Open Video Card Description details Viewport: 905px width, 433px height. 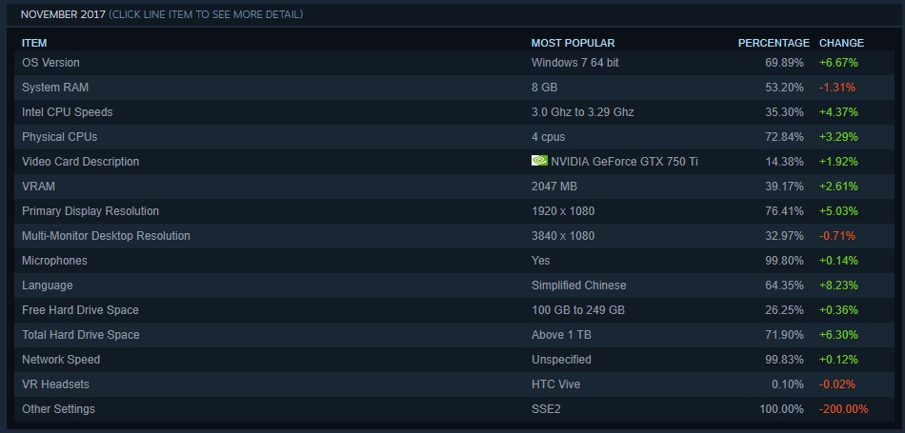point(80,162)
